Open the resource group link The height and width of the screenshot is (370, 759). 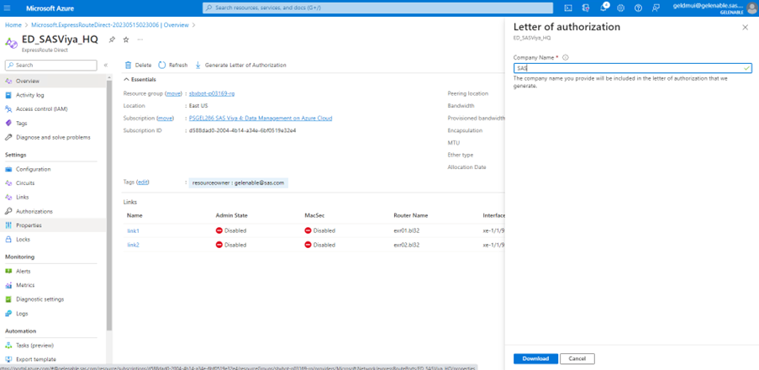point(212,93)
